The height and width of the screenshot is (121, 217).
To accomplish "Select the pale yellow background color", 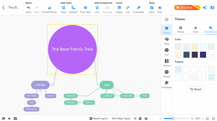I will coord(195,47).
